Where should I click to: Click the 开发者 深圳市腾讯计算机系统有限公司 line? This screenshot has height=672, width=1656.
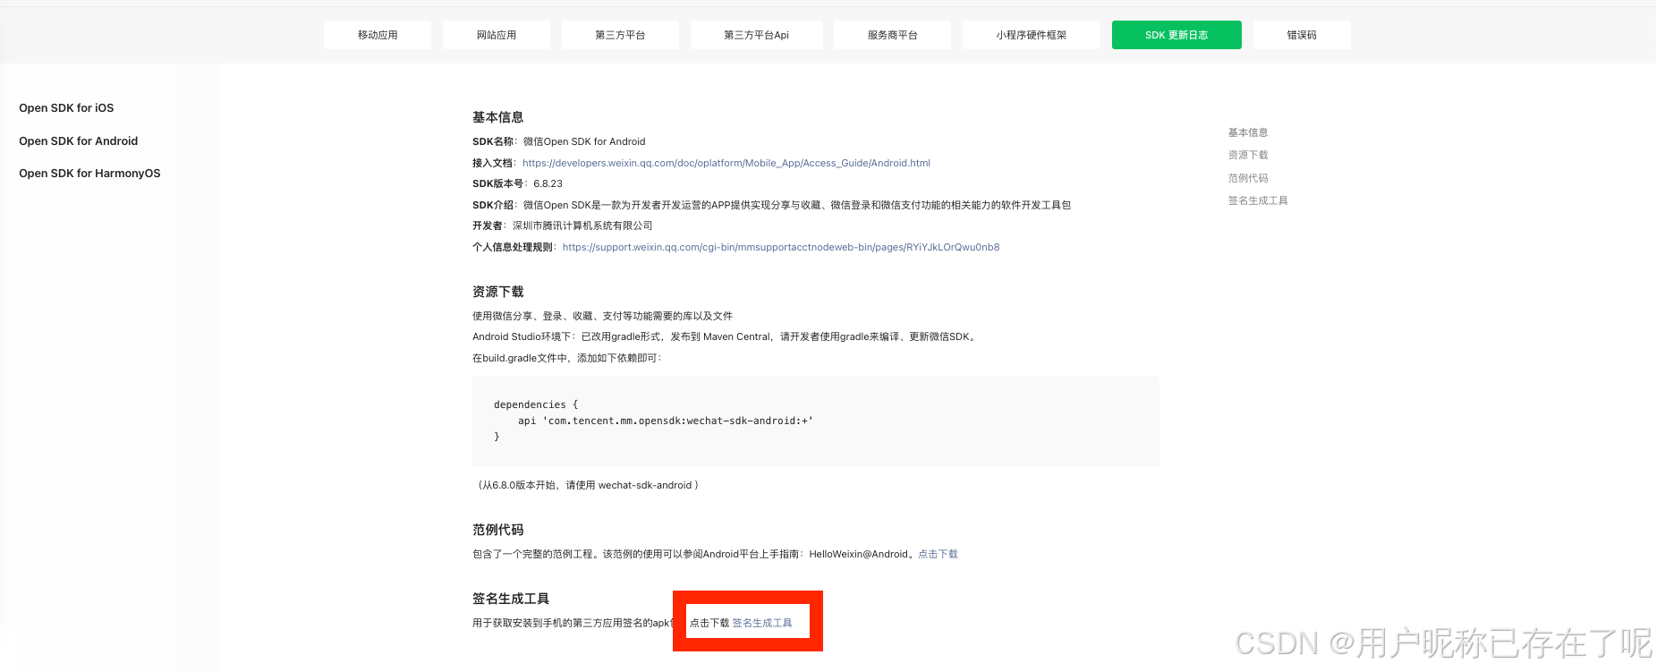click(563, 225)
